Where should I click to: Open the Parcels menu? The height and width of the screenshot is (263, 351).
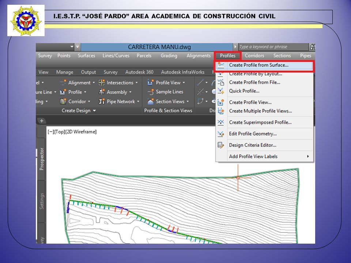click(x=144, y=56)
